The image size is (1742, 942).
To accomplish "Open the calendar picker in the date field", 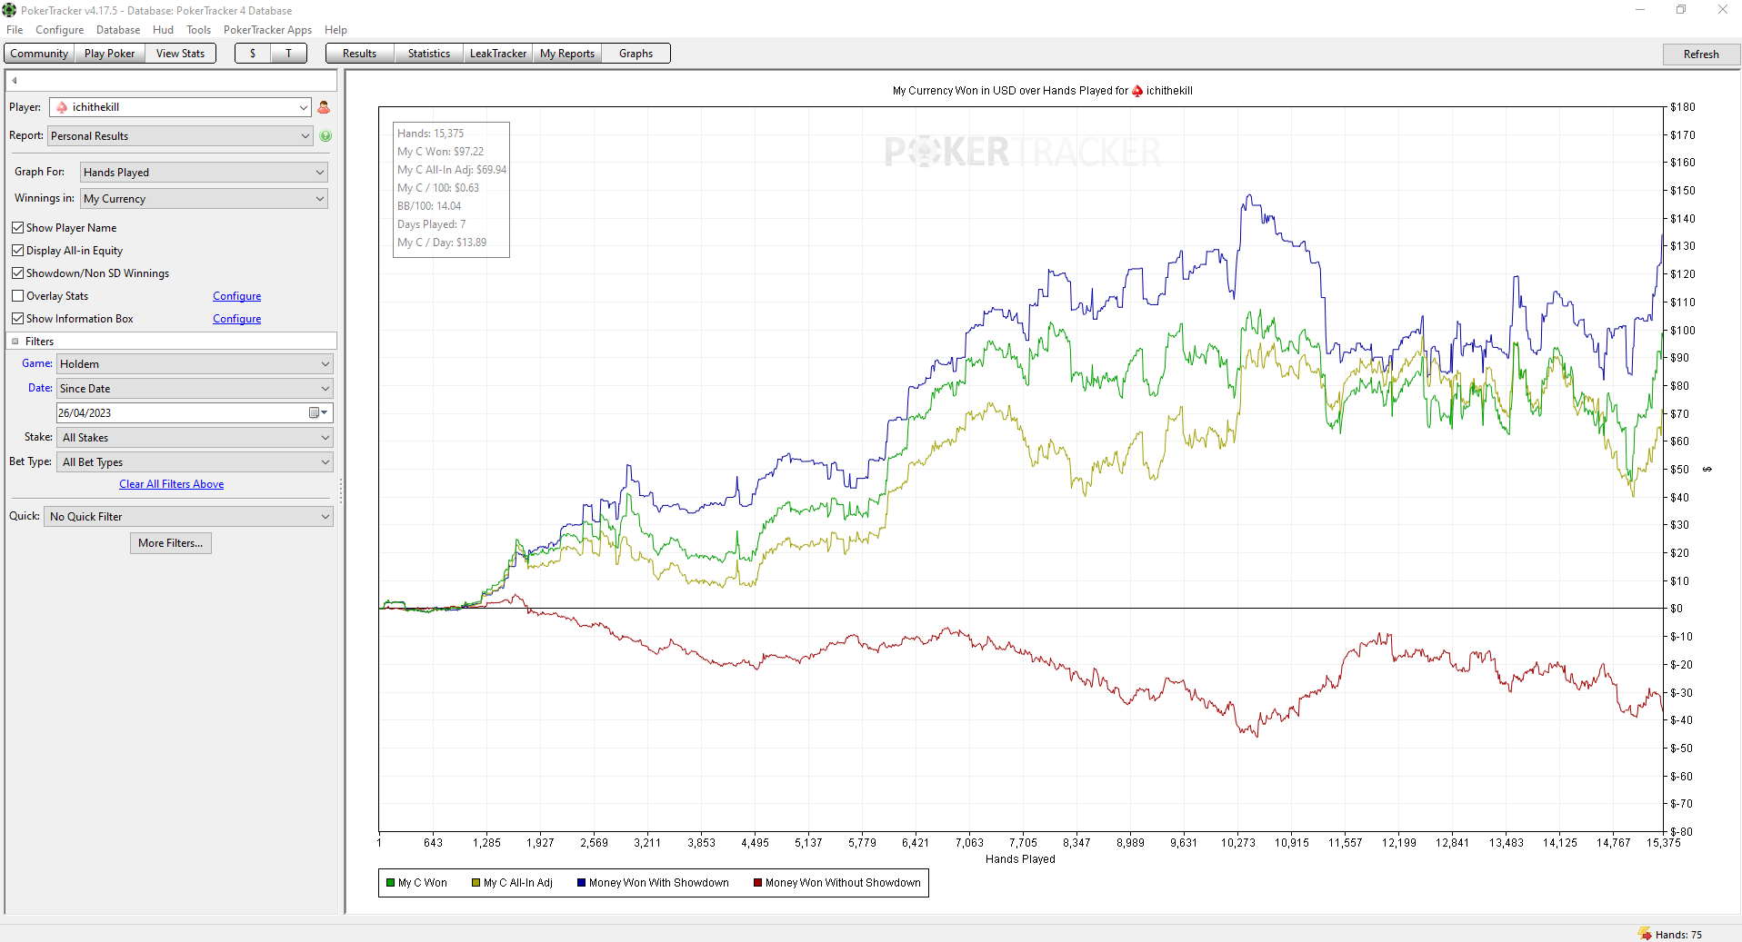I will click(318, 412).
